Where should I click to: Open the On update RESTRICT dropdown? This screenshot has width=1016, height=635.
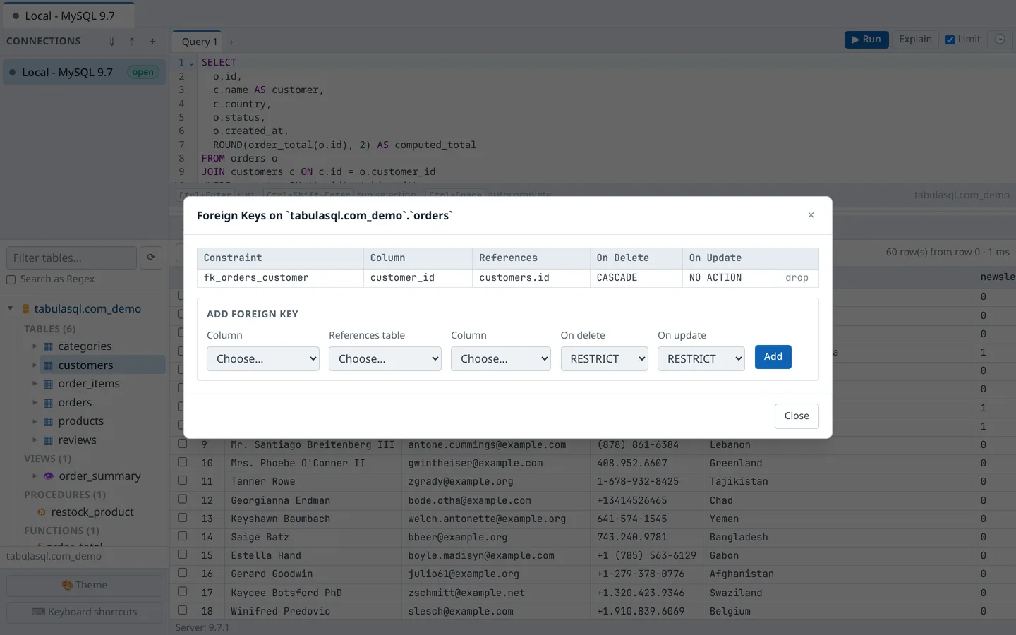click(x=701, y=359)
